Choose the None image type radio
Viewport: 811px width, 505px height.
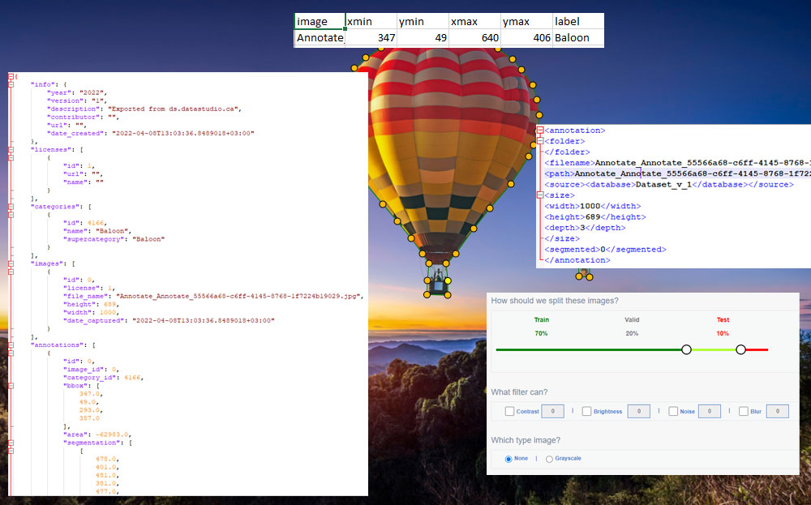tap(508, 459)
